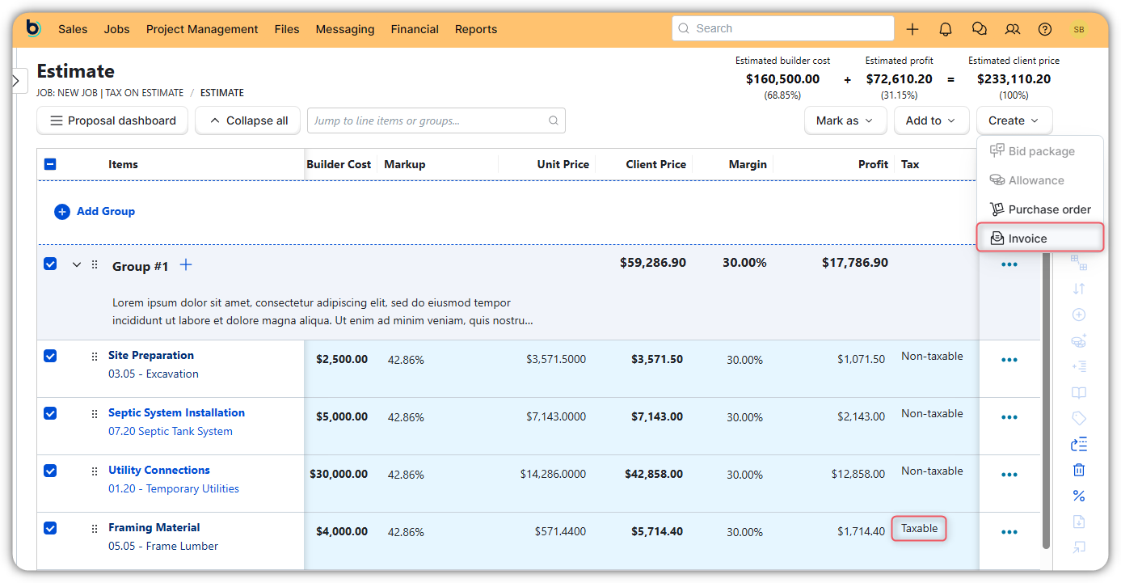Open the Financial menu
This screenshot has width=1121, height=583.
tap(415, 29)
